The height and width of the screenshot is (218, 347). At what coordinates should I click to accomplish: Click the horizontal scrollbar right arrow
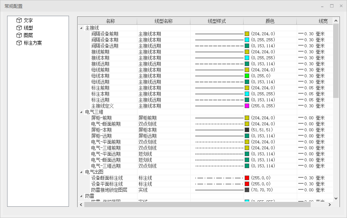point(329,205)
